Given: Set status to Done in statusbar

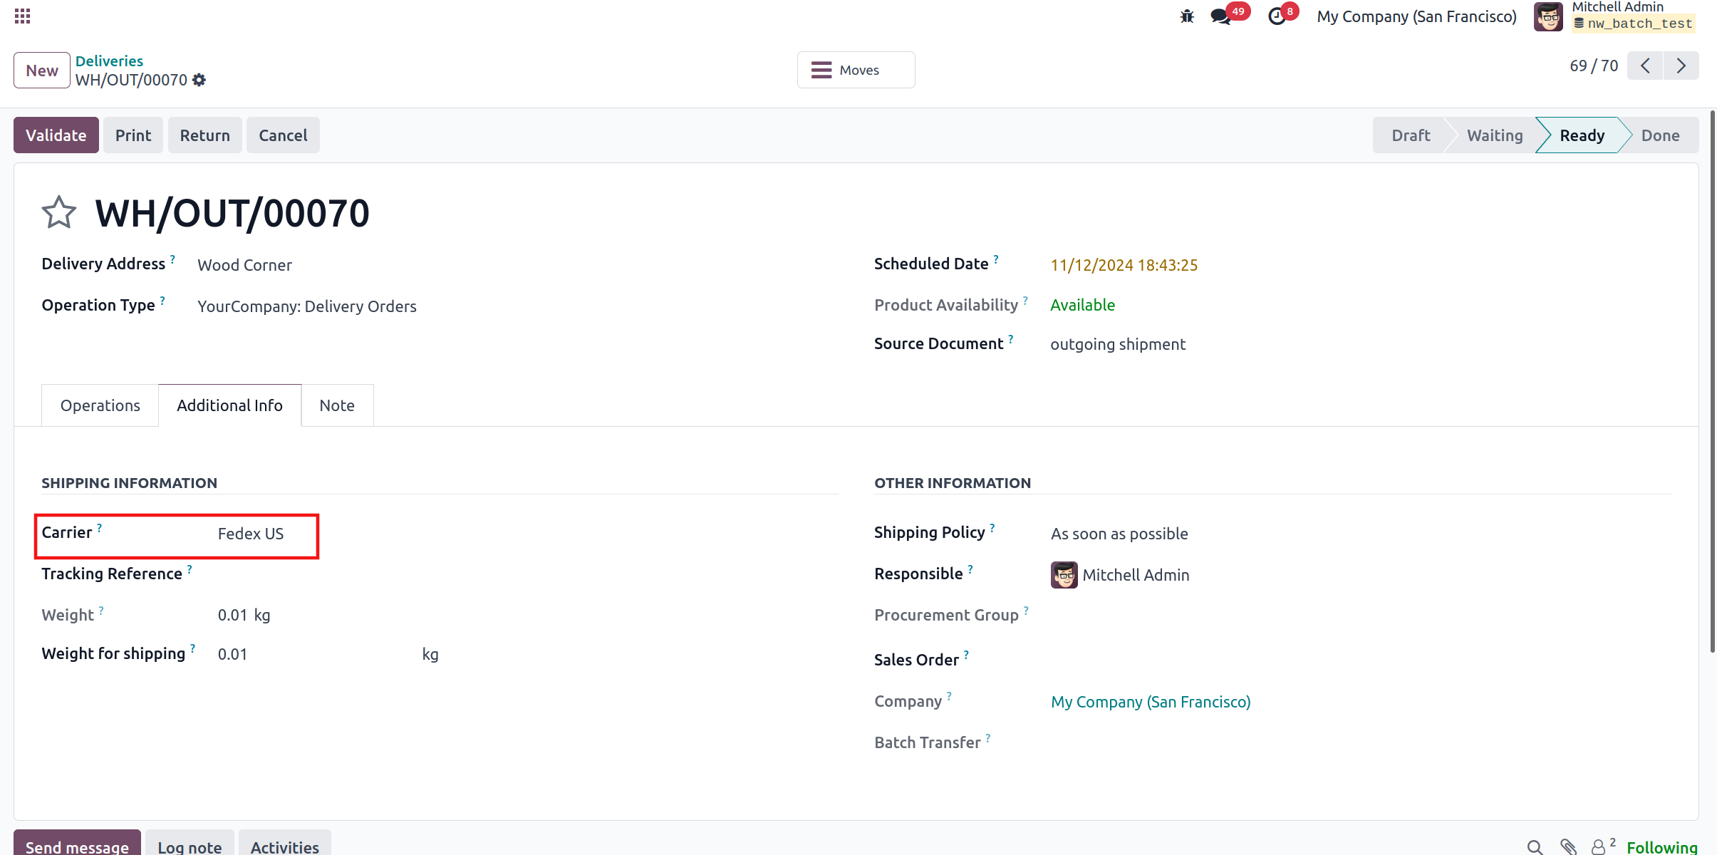Looking at the screenshot, I should tap(1660, 135).
